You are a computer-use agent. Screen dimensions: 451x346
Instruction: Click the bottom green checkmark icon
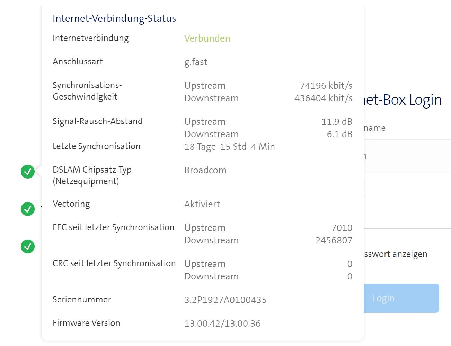coord(27,247)
